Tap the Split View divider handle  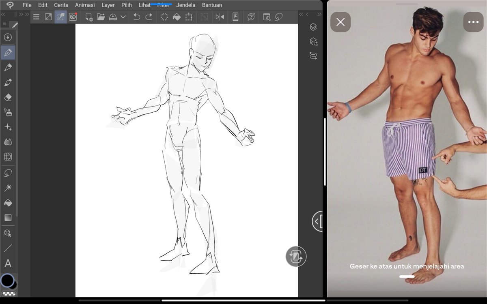point(325,152)
